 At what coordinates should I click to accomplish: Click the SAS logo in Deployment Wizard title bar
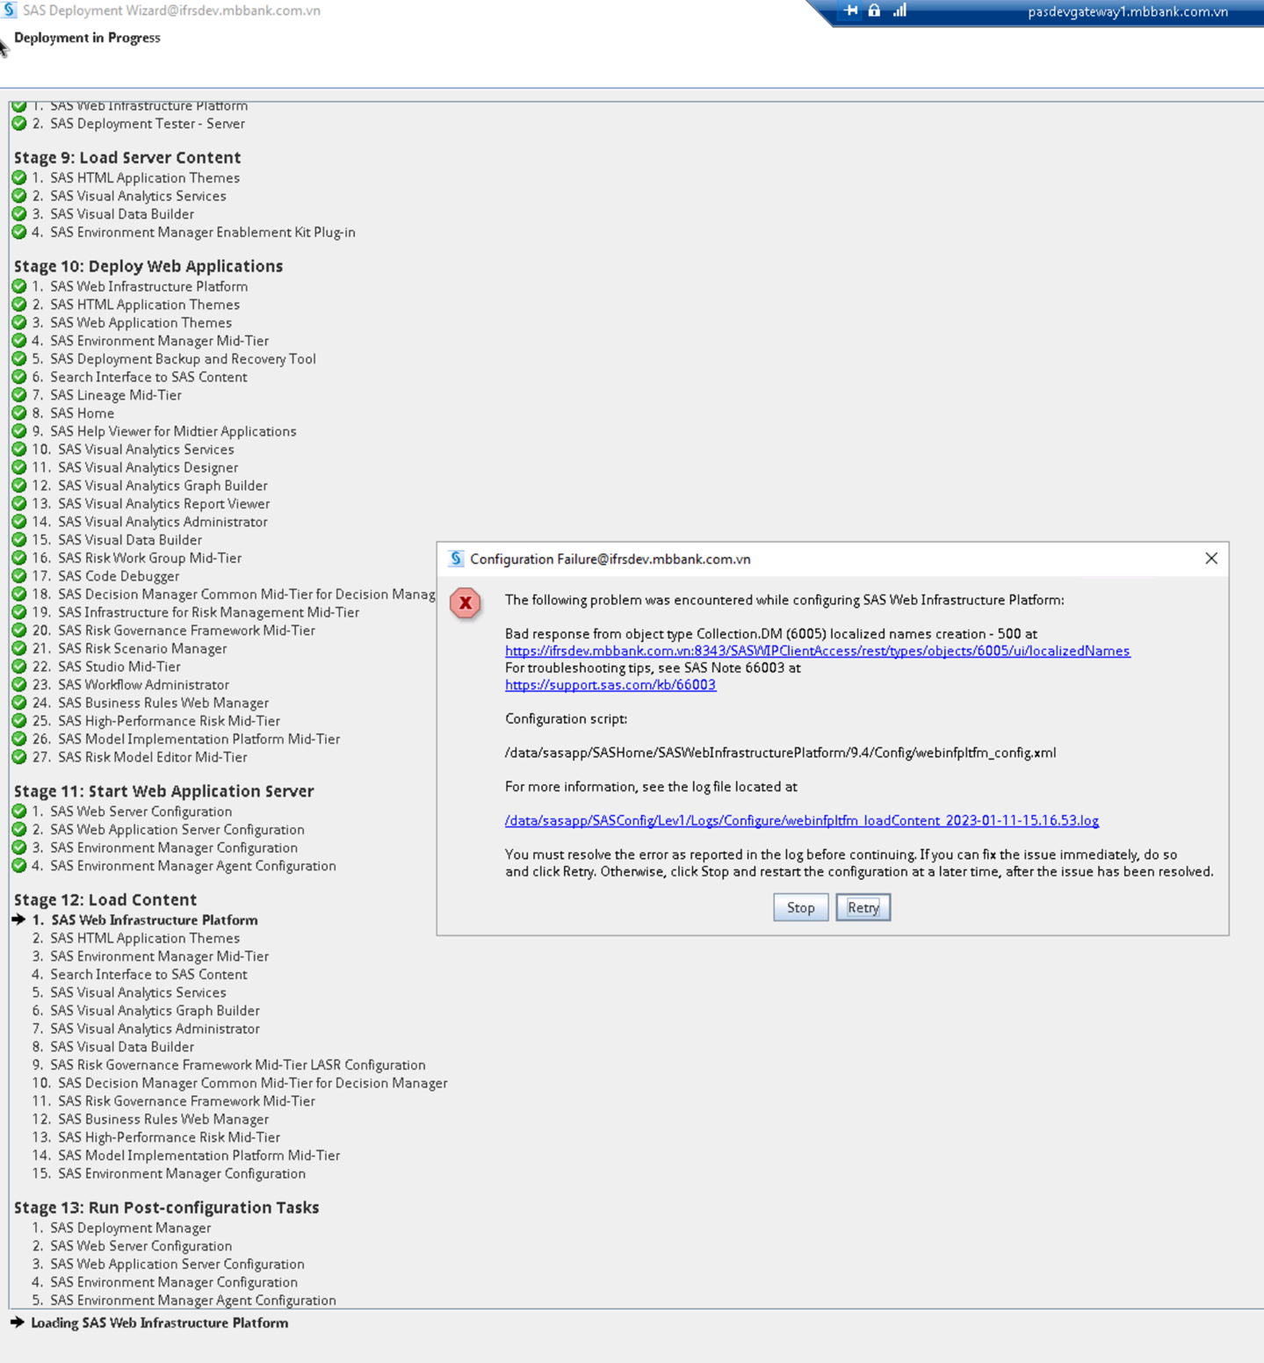pyautogui.click(x=10, y=11)
